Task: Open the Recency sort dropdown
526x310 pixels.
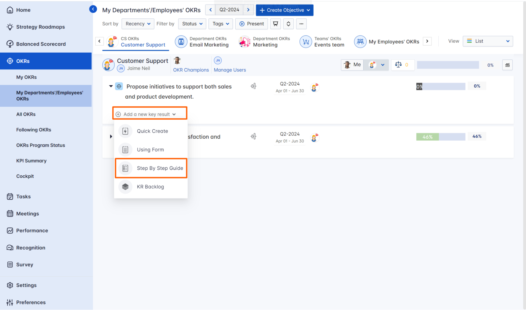Action: click(x=138, y=24)
